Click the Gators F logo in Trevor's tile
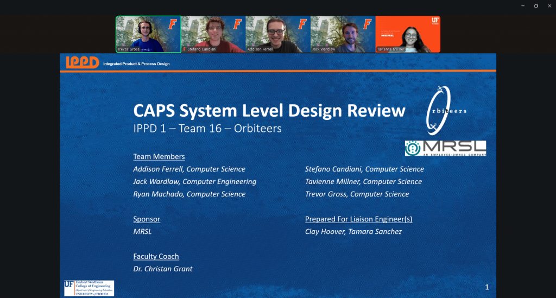556x298 pixels. click(172, 24)
